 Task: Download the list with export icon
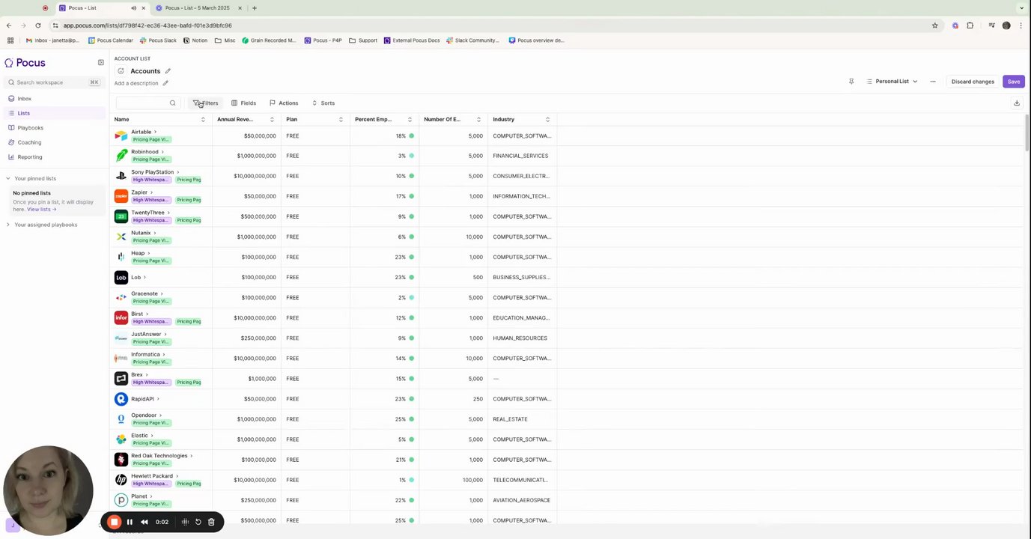point(1017,103)
